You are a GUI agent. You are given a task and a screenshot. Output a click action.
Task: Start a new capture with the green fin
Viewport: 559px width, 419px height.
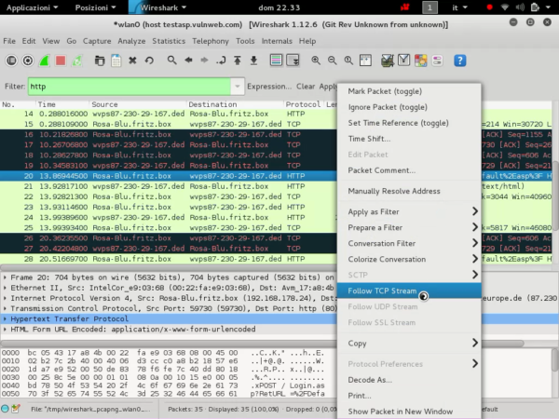tap(44, 61)
